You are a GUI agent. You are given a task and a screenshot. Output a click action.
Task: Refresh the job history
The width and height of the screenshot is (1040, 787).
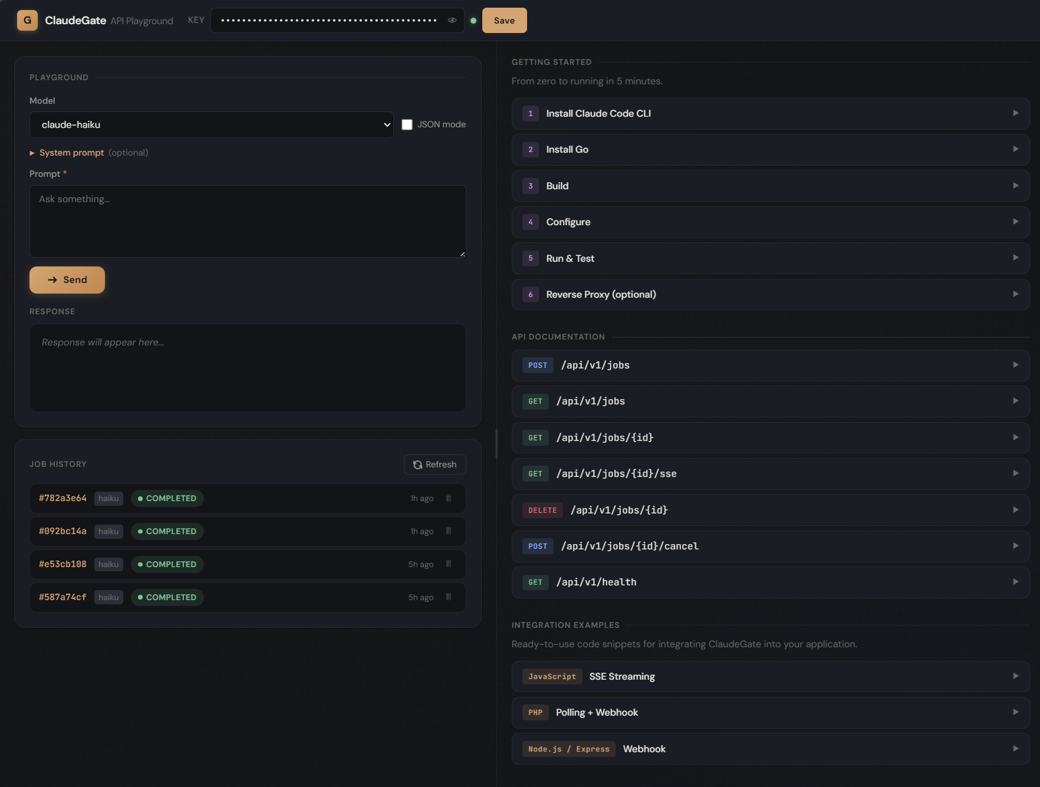click(435, 464)
